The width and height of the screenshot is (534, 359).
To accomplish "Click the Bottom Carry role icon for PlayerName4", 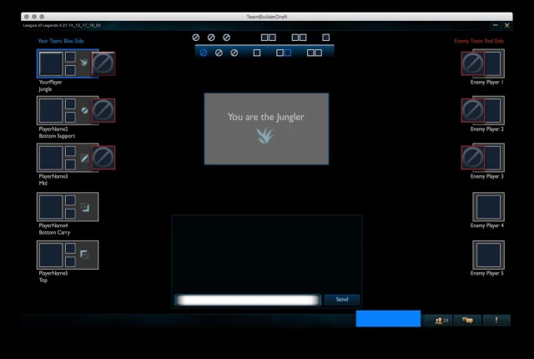I will pyautogui.click(x=84, y=207).
